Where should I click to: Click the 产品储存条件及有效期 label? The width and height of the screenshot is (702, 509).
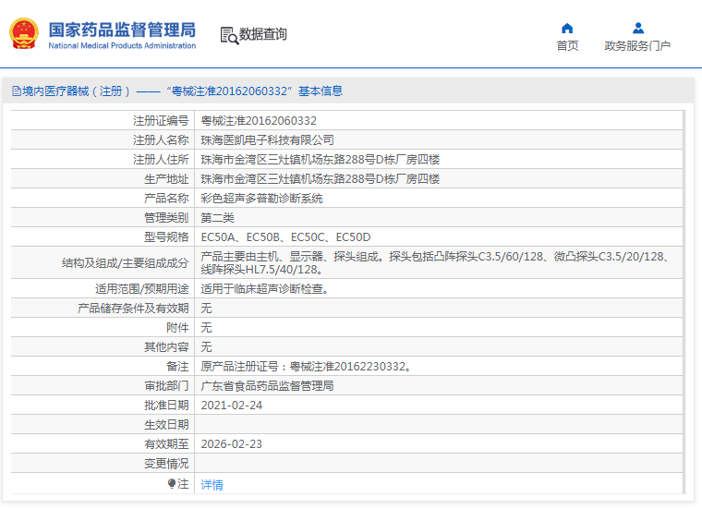(133, 309)
